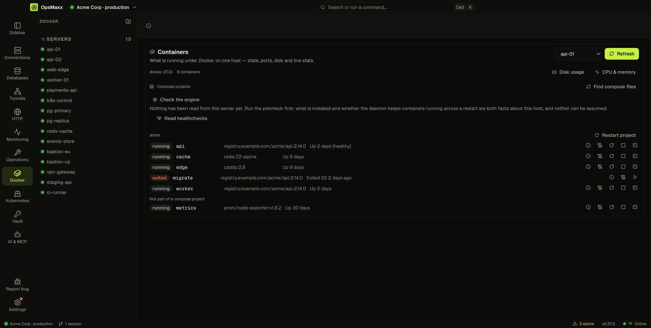Show info for the edge container

[588, 167]
